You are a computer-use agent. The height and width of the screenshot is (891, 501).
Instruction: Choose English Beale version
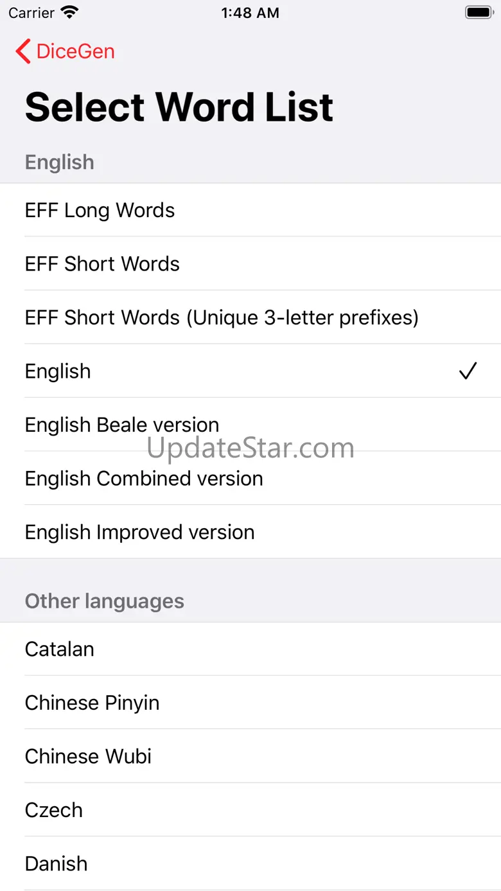[251, 425]
